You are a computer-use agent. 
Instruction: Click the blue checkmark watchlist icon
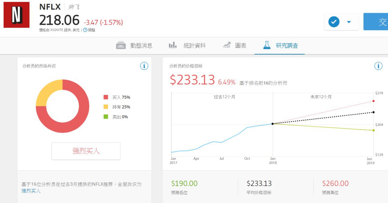pyautogui.click(x=334, y=22)
